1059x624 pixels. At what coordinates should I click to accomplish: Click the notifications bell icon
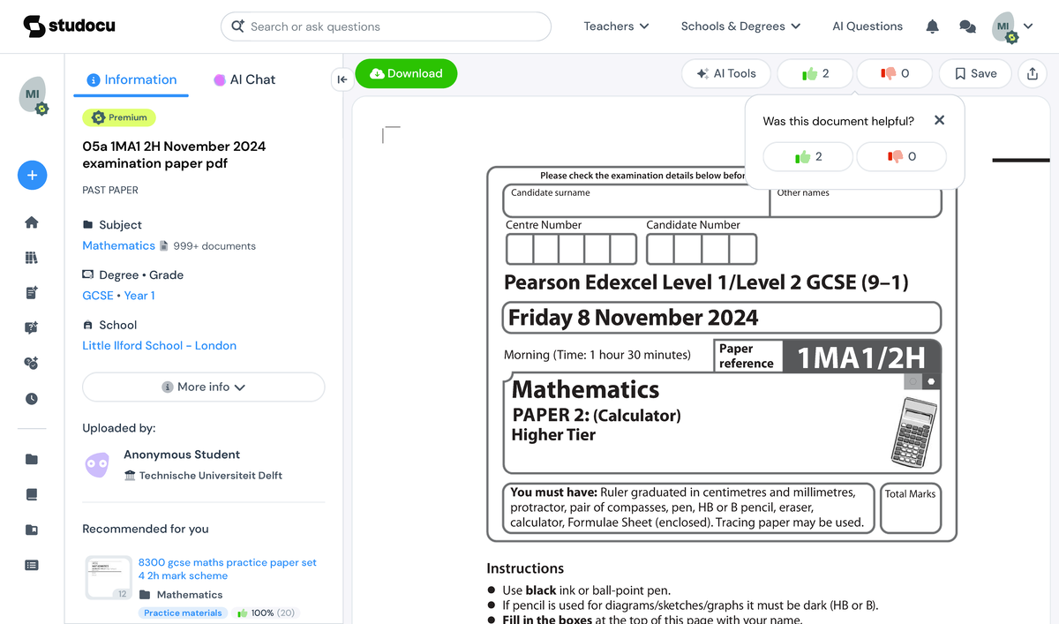[x=932, y=26]
